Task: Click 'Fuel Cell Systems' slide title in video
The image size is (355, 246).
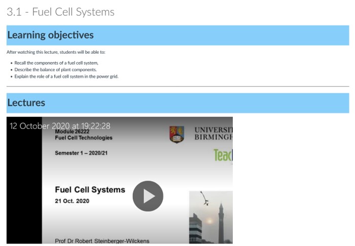Action: 90,190
